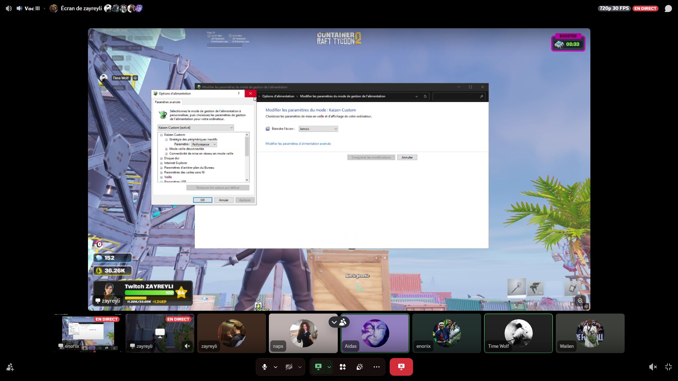Expand Paramètres des cartes sans fil node
Screen dimensions: 678x381
pos(161,173)
